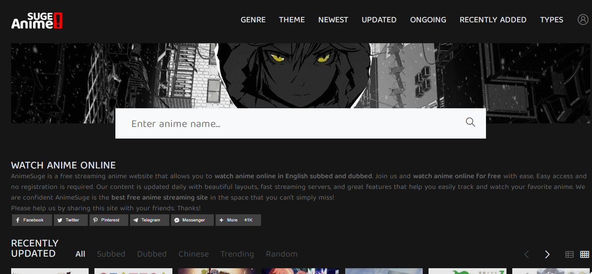Click the AnimeSuge logo

click(37, 20)
